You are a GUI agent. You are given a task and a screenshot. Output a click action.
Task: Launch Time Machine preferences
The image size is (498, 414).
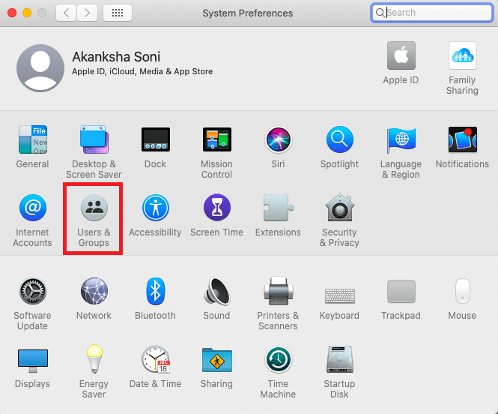tap(278, 360)
